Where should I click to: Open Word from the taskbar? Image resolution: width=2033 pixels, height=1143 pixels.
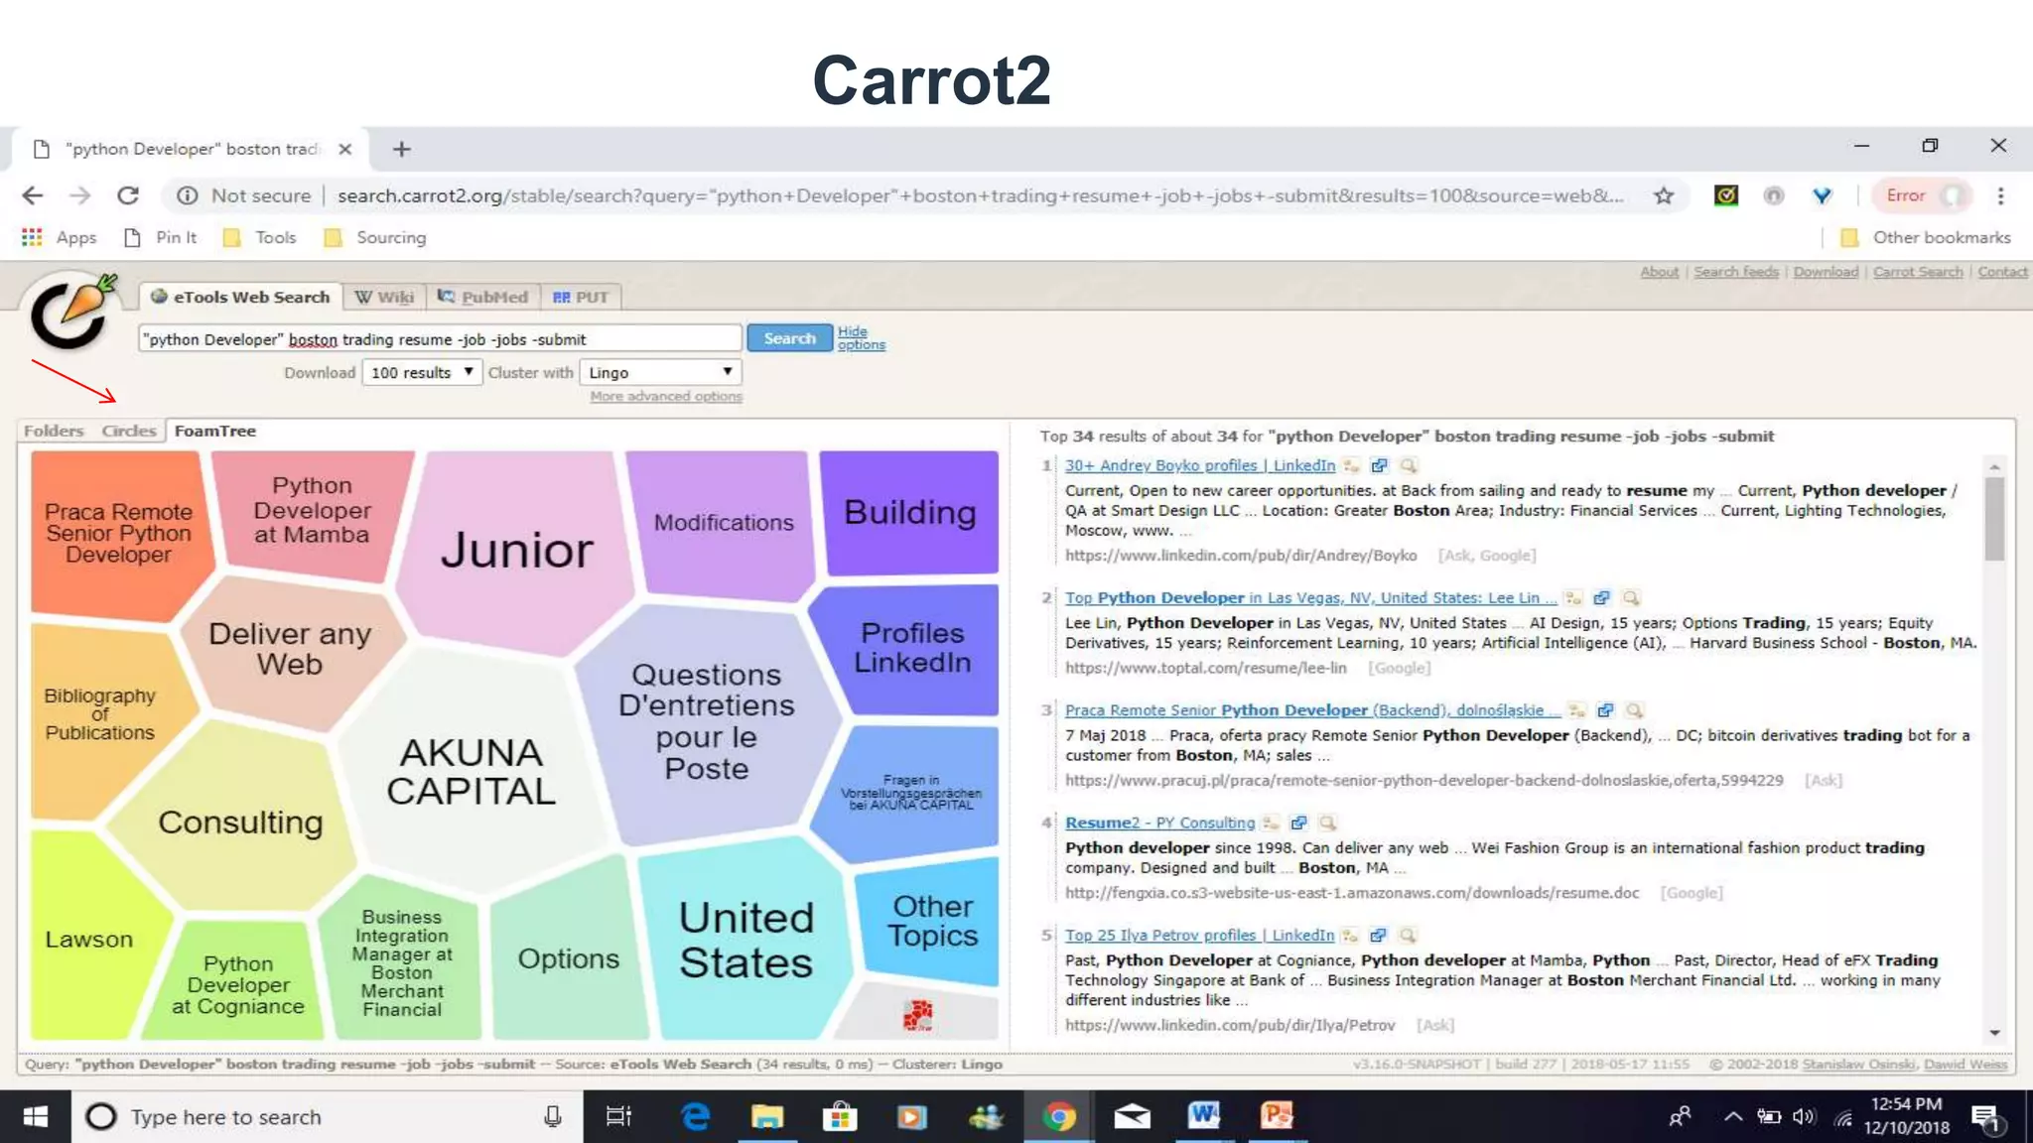[x=1204, y=1116]
